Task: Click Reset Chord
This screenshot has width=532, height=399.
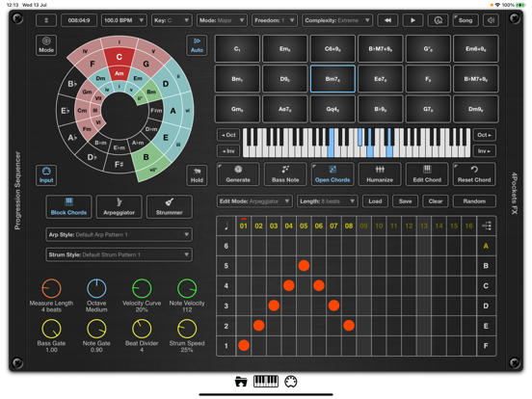Action: pyautogui.click(x=474, y=174)
